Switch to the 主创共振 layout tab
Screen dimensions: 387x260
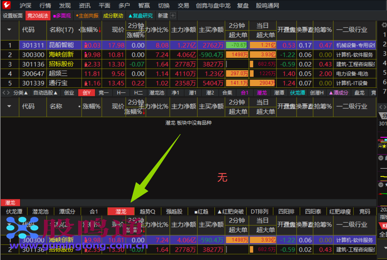pyautogui.click(x=87, y=15)
